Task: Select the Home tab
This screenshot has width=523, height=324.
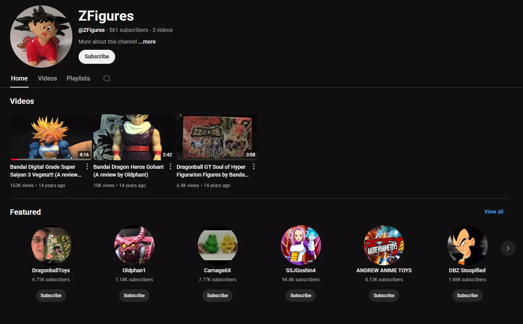Action: 19,79
